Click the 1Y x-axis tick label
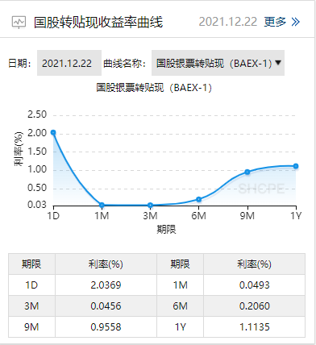The image size is (316, 345). point(296,215)
